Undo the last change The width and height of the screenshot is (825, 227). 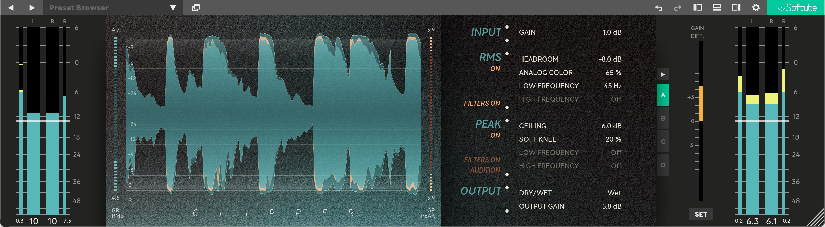(659, 8)
